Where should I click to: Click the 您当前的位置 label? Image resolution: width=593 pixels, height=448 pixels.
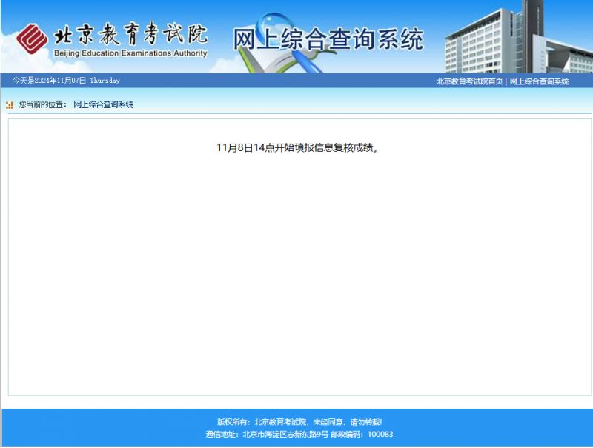point(43,104)
